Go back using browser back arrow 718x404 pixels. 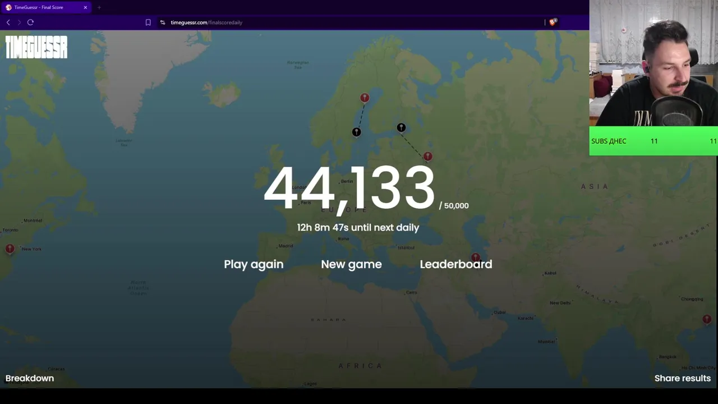pos(8,22)
